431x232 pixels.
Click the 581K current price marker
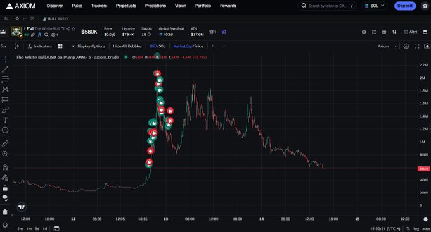[x=423, y=169]
